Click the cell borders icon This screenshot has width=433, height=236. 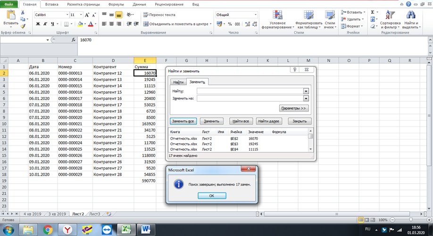(x=67, y=24)
